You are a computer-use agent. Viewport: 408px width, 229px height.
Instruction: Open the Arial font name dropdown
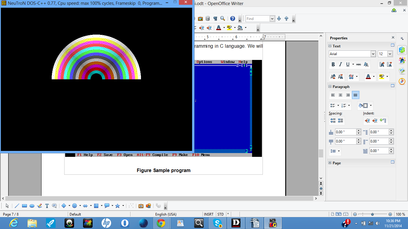click(373, 54)
